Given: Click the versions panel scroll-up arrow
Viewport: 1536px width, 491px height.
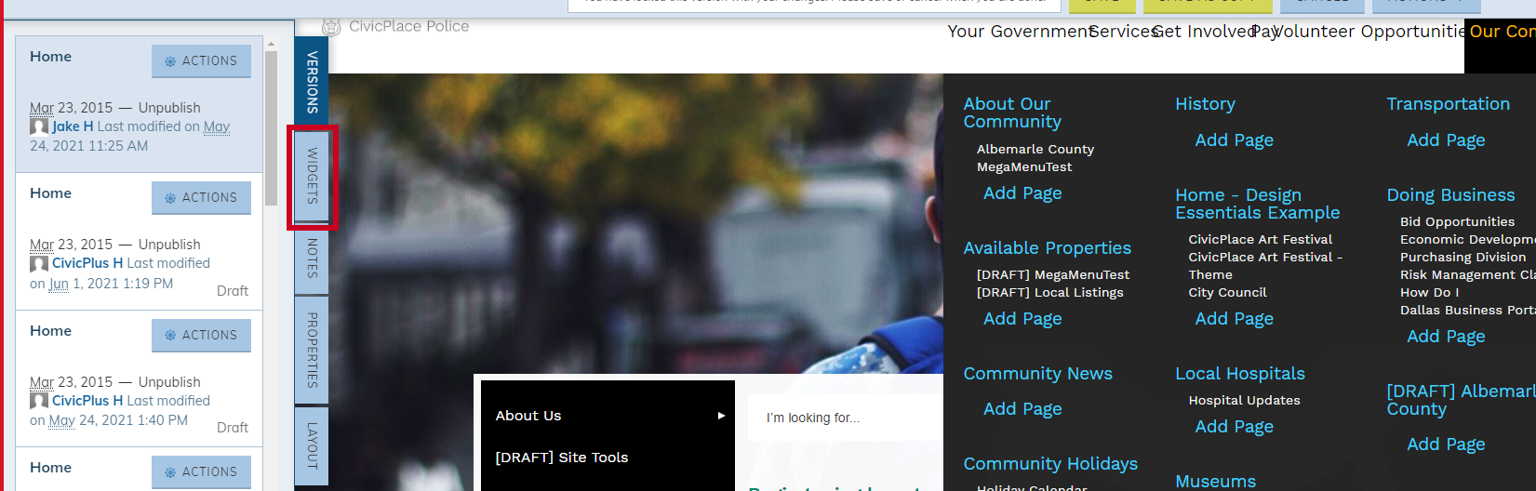Looking at the screenshot, I should (271, 44).
